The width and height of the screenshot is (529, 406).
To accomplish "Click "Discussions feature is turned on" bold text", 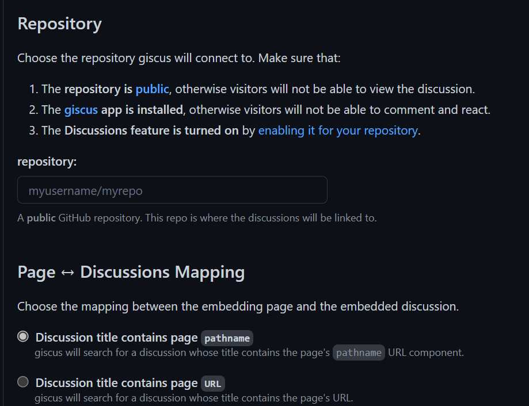I will (x=151, y=131).
